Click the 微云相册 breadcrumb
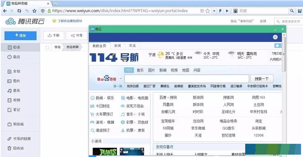 pyautogui.click(x=73, y=47)
